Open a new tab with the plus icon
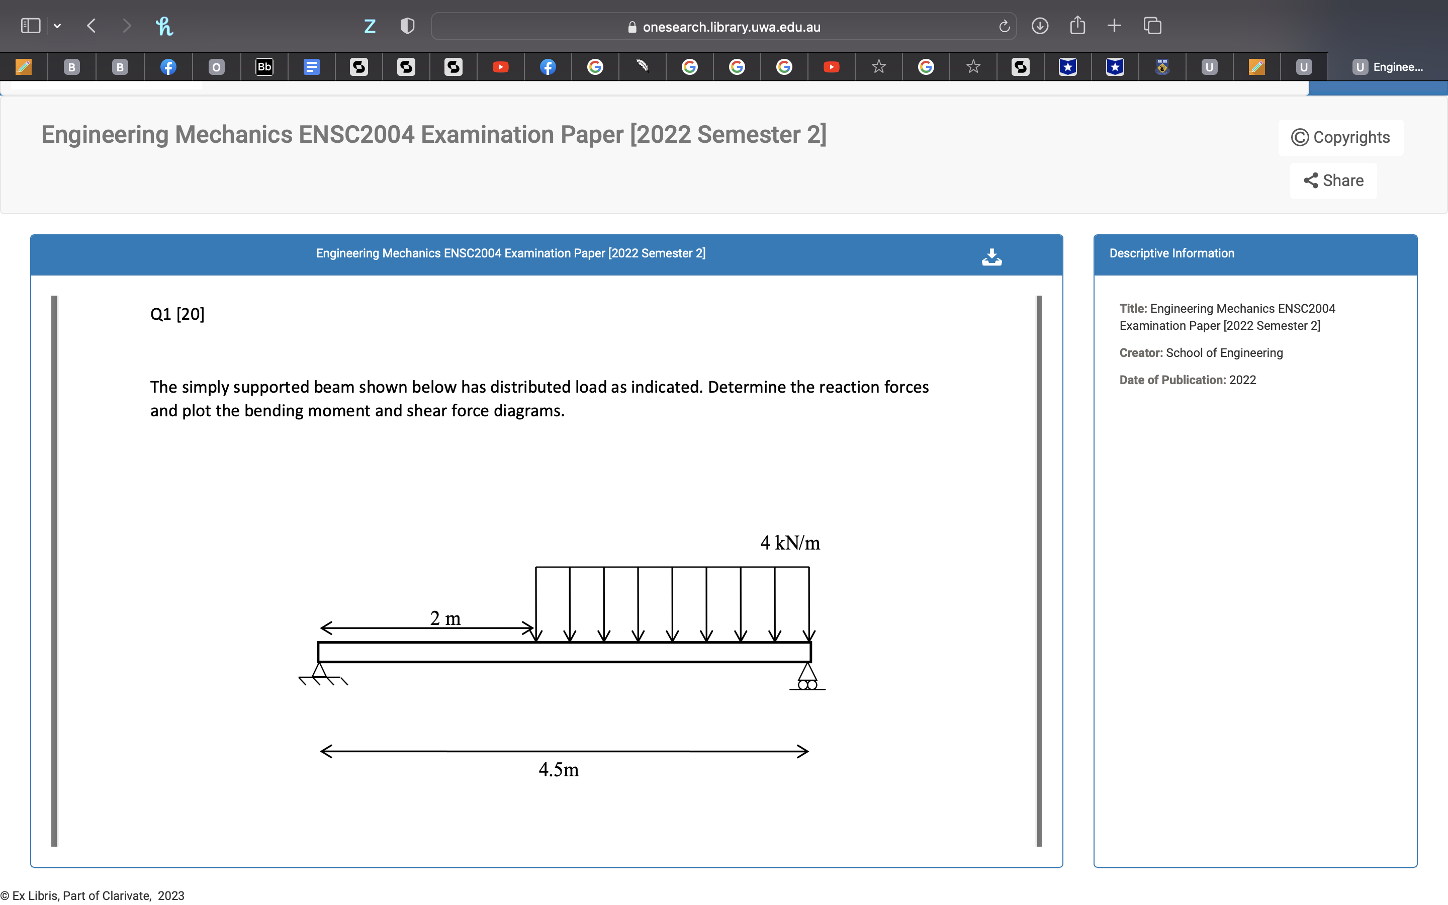Image resolution: width=1448 pixels, height=905 pixels. pyautogui.click(x=1114, y=26)
